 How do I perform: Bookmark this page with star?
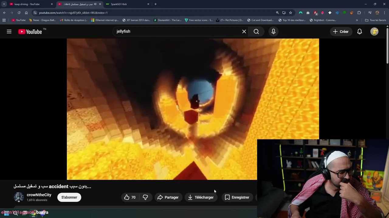291,13
